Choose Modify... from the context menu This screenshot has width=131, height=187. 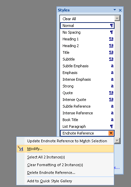click(65, 149)
